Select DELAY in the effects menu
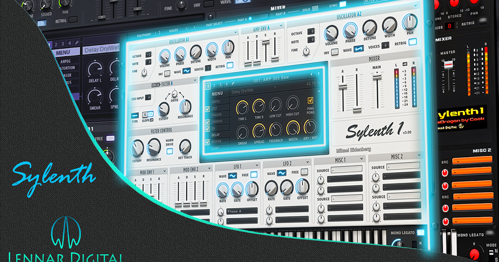This screenshot has width=499, height=262. point(215,135)
